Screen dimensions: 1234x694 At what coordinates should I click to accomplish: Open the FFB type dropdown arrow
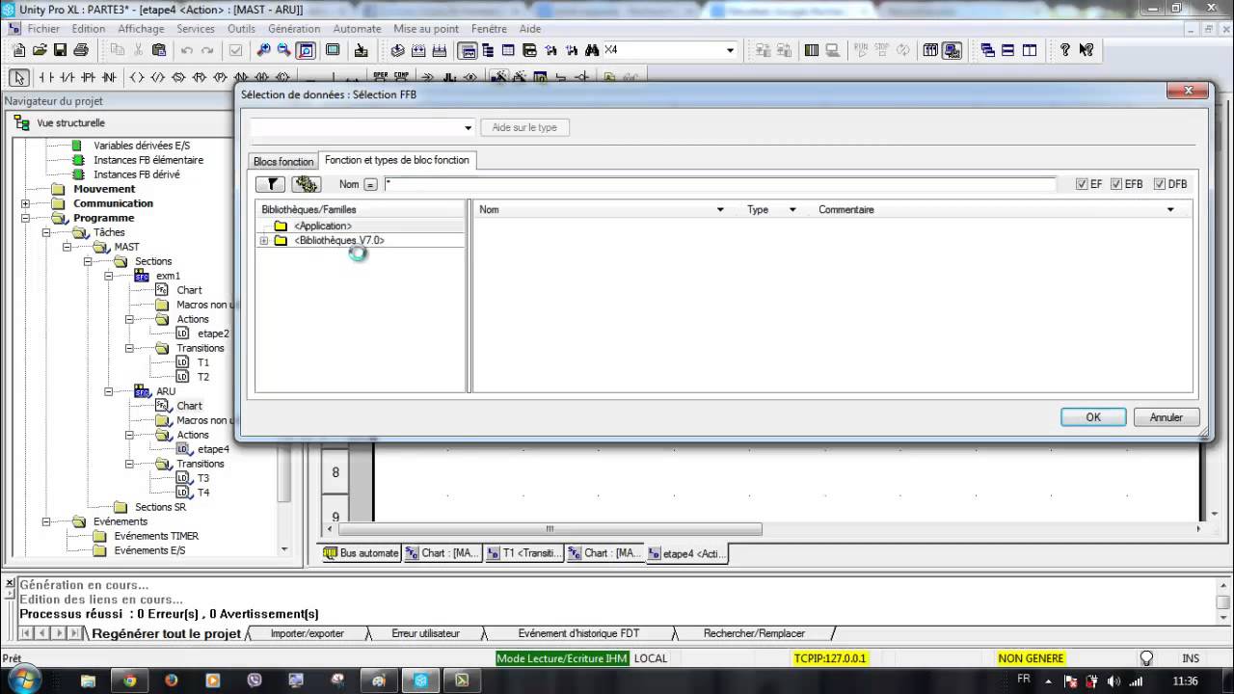469,127
